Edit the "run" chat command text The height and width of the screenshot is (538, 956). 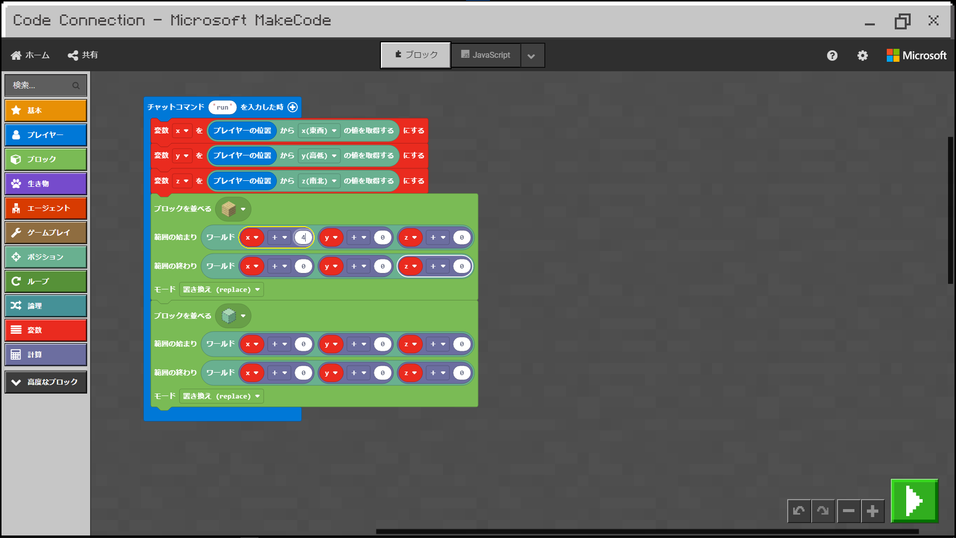[223, 107]
